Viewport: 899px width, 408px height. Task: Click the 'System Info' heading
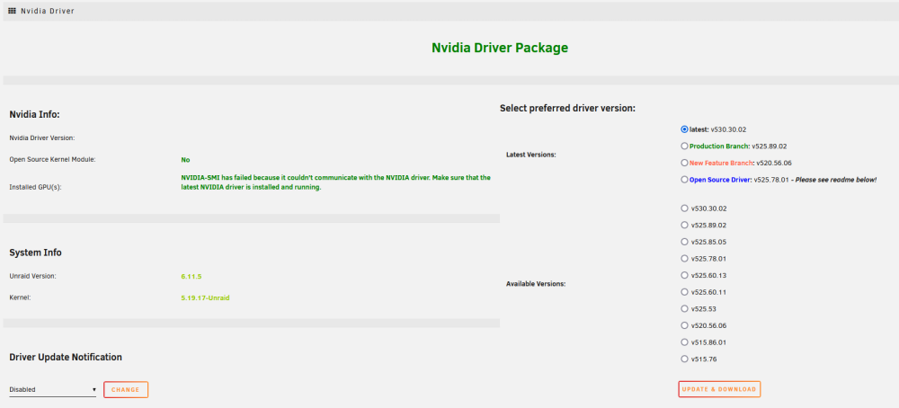(x=36, y=253)
